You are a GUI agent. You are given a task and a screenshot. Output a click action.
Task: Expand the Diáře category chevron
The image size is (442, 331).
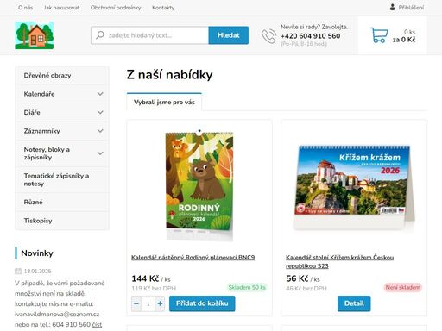[100, 112]
